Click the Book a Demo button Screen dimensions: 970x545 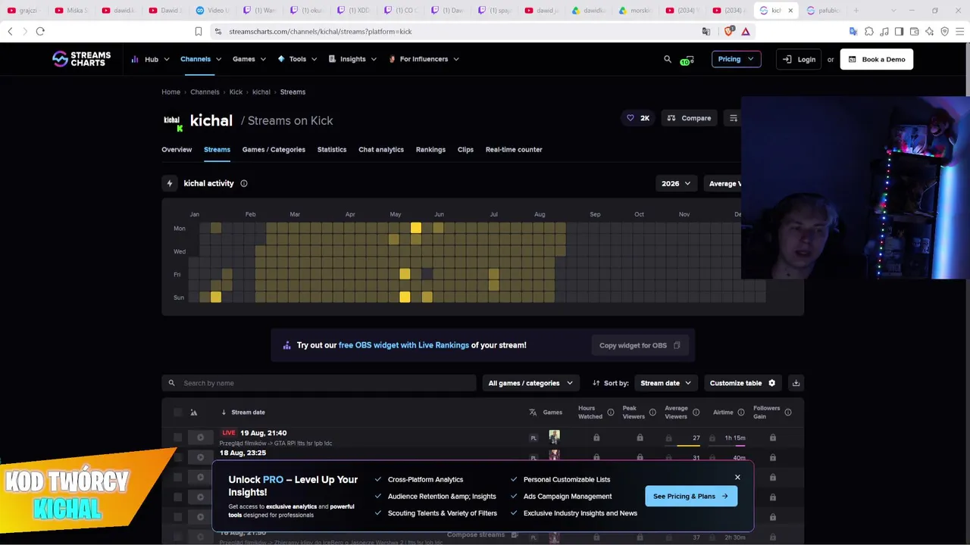pos(877,59)
